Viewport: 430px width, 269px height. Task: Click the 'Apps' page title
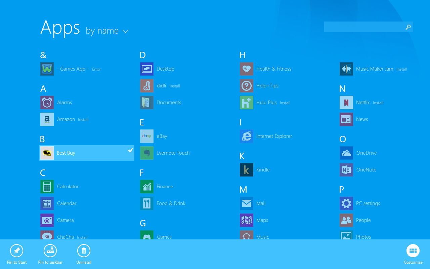click(x=60, y=28)
